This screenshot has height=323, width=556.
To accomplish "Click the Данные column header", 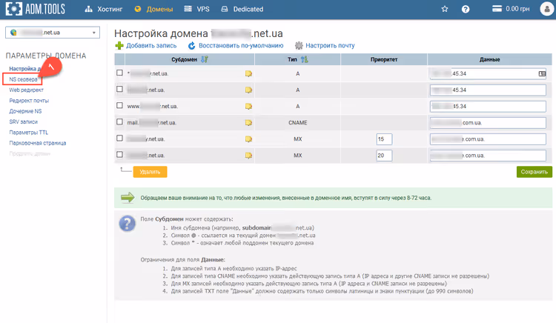I will click(490, 59).
